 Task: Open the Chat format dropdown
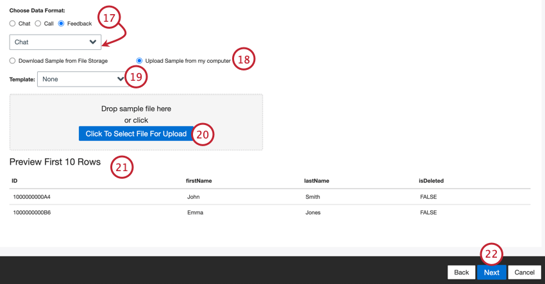tap(55, 42)
